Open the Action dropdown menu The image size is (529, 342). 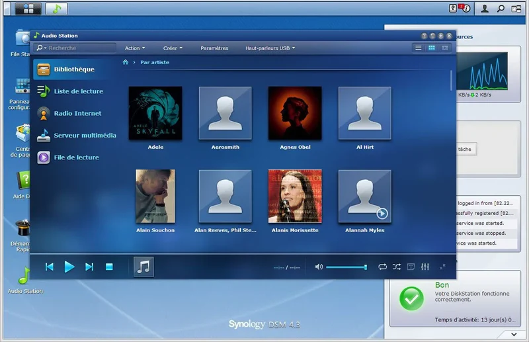135,48
